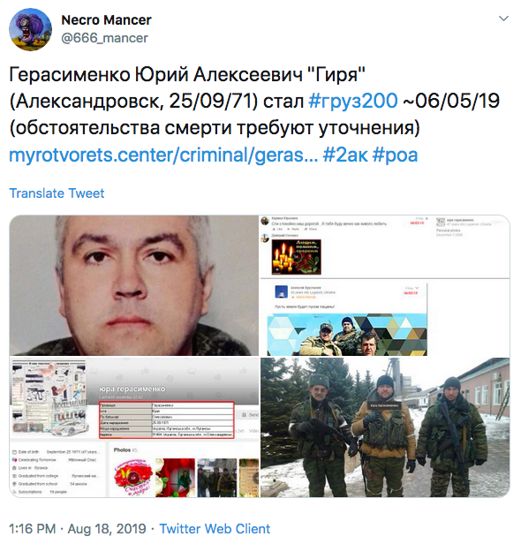Screen dimensions: 521x544
Task: Click Translate Tweet
Action: click(57, 193)
